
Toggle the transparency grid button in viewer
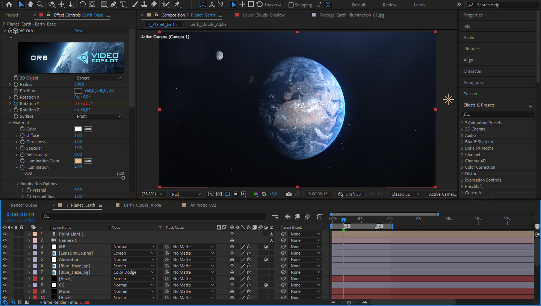click(219, 194)
